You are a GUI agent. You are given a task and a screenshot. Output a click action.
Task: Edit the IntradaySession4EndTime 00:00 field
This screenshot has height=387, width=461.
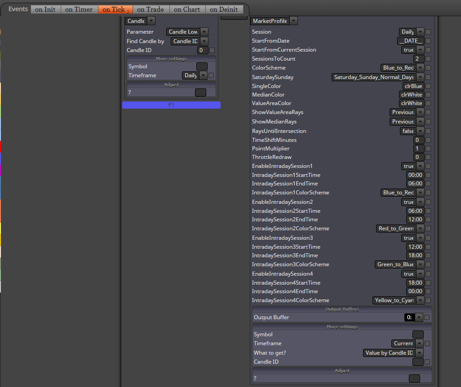click(415, 291)
